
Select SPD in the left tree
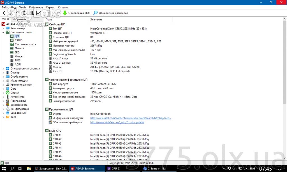tap(17, 52)
